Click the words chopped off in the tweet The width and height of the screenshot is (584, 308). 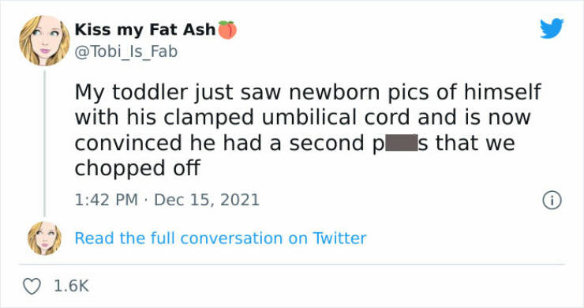[x=137, y=168]
